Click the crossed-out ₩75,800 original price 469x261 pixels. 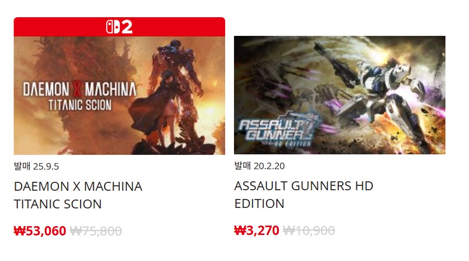point(96,231)
